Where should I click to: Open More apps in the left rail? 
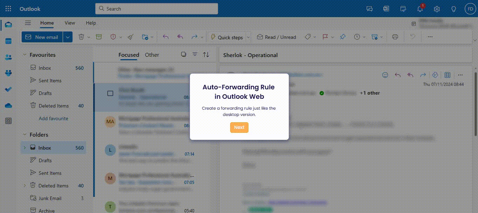(8, 121)
